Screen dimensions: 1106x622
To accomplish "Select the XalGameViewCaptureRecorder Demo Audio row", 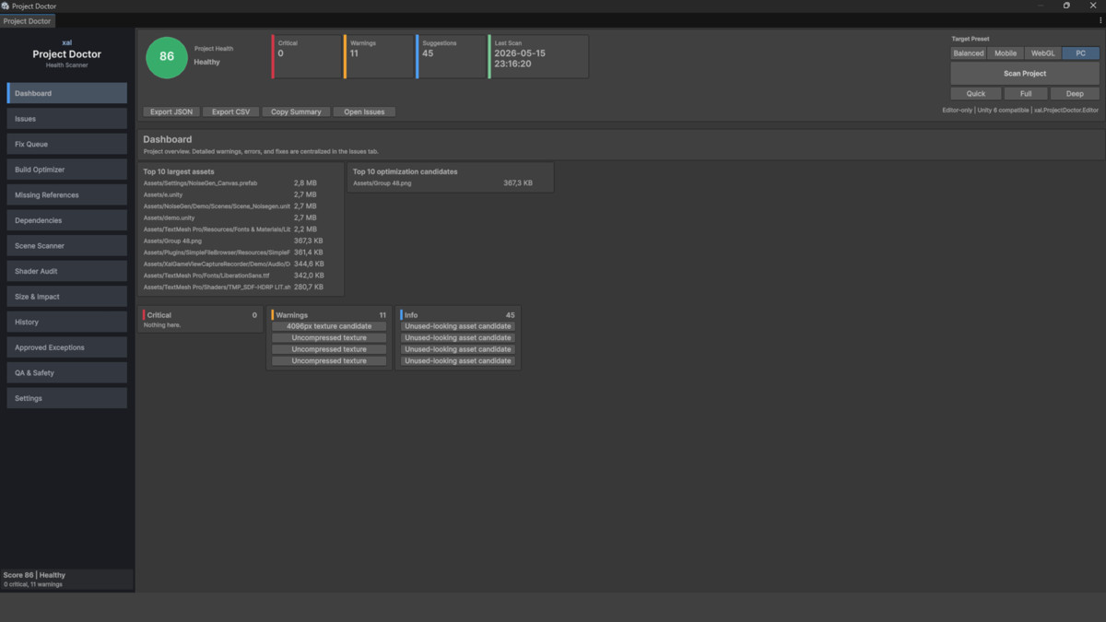I will (241, 264).
